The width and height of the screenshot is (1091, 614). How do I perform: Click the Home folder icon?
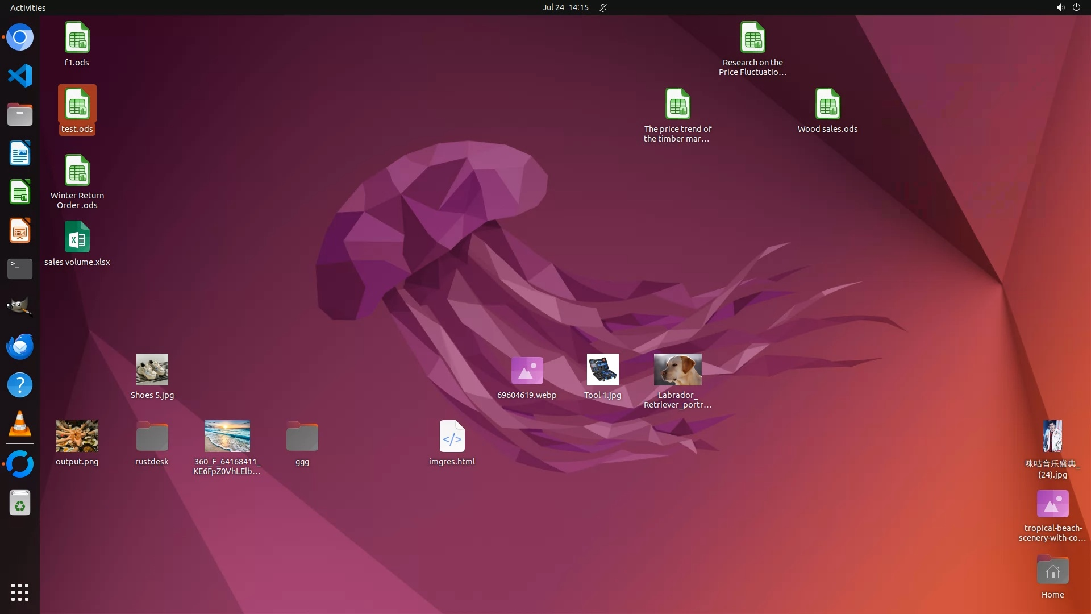pos(1052,571)
